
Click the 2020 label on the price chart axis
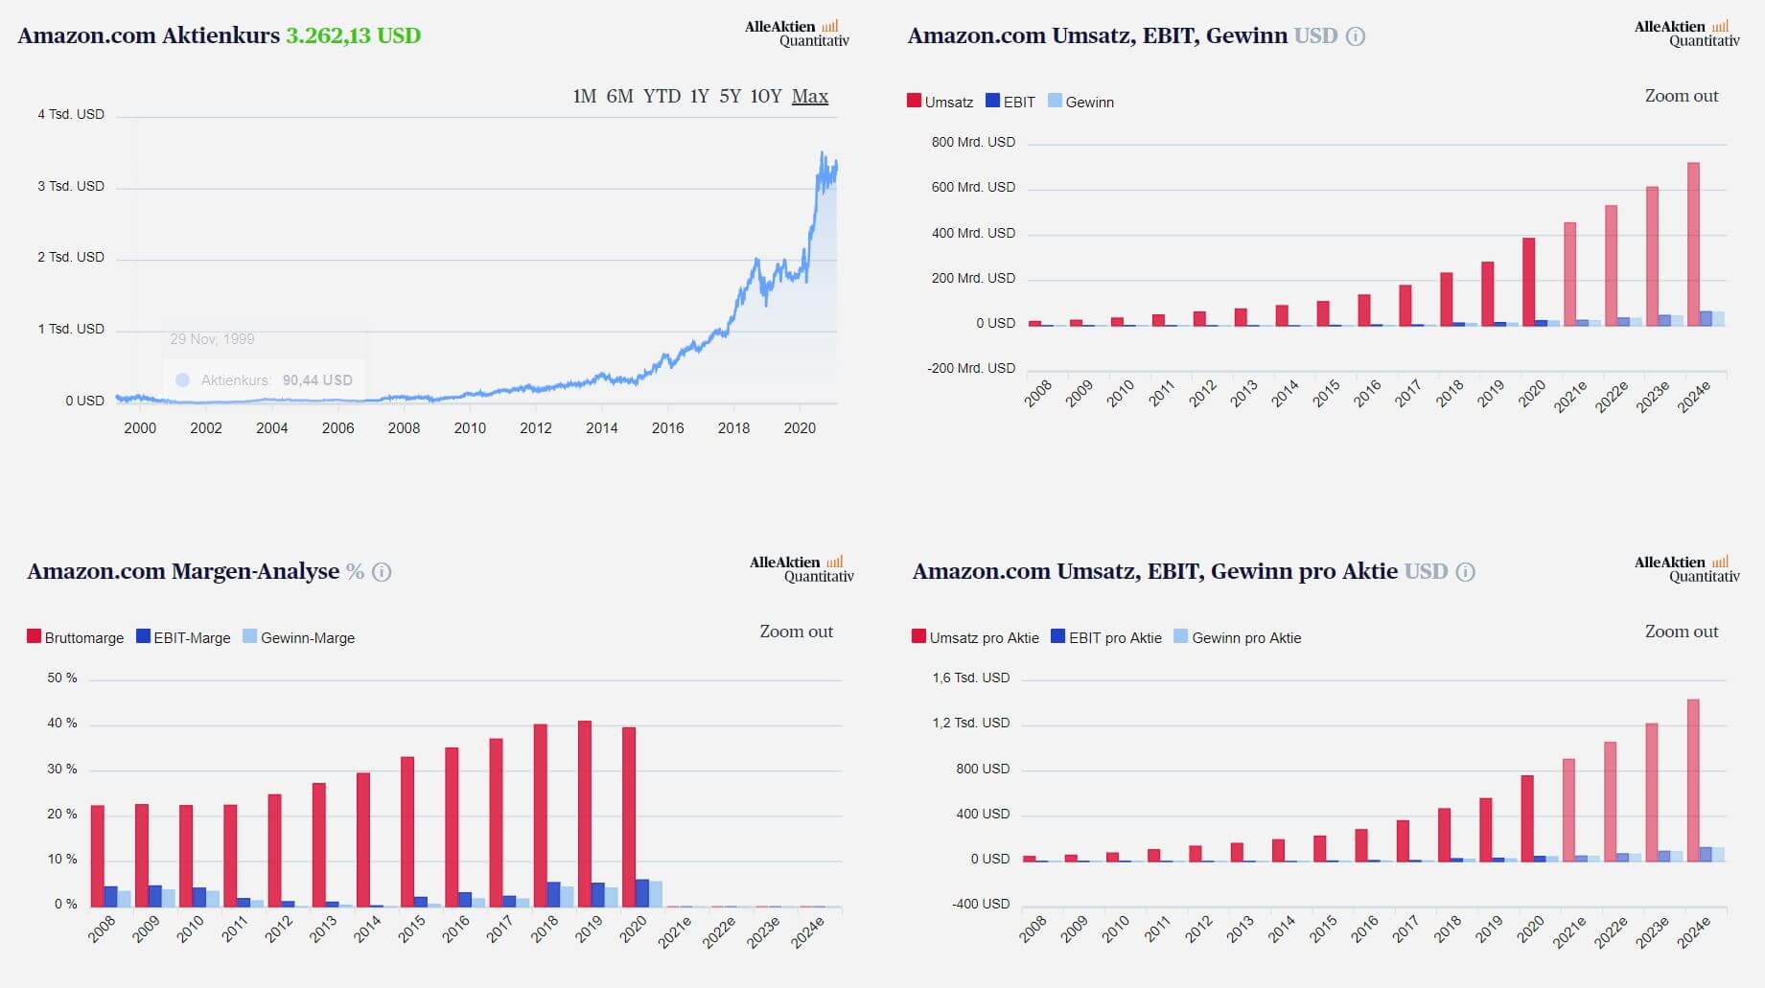pos(800,428)
